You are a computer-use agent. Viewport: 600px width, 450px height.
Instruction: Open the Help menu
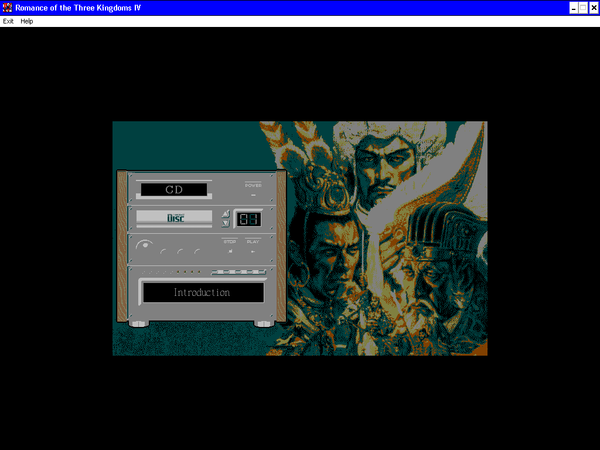tap(27, 21)
